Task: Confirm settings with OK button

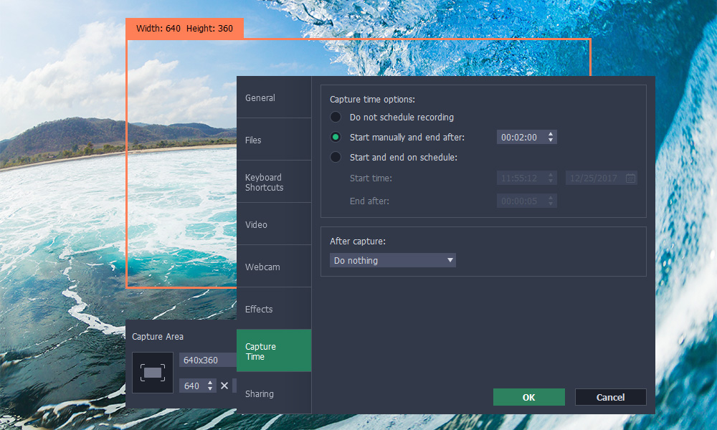Action: point(529,397)
